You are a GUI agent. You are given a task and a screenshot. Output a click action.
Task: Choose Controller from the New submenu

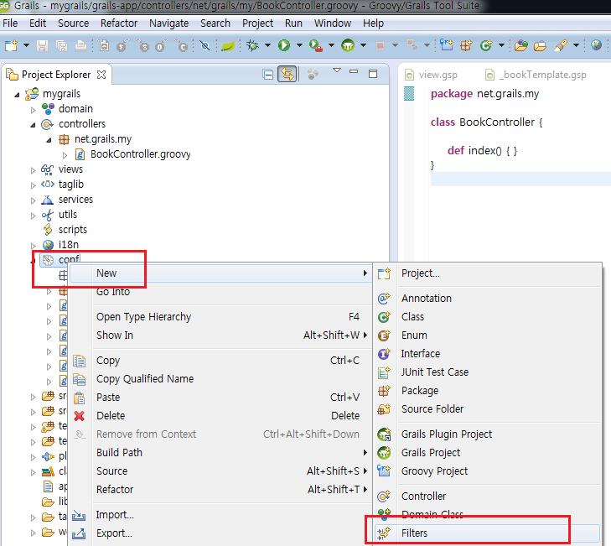pos(488,496)
